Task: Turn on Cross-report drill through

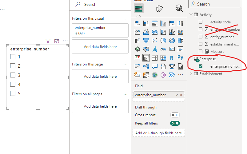Action: pyautogui.click(x=175, y=115)
